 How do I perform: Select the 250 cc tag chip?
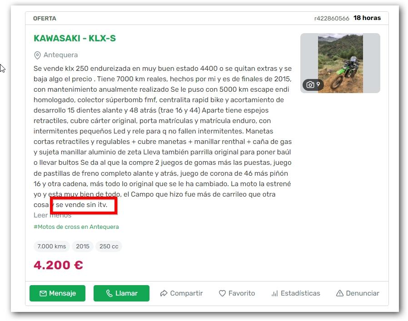coord(109,247)
